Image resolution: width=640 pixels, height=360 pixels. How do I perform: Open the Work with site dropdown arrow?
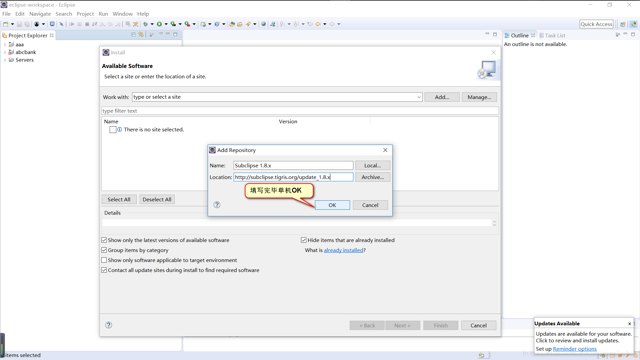coord(419,97)
